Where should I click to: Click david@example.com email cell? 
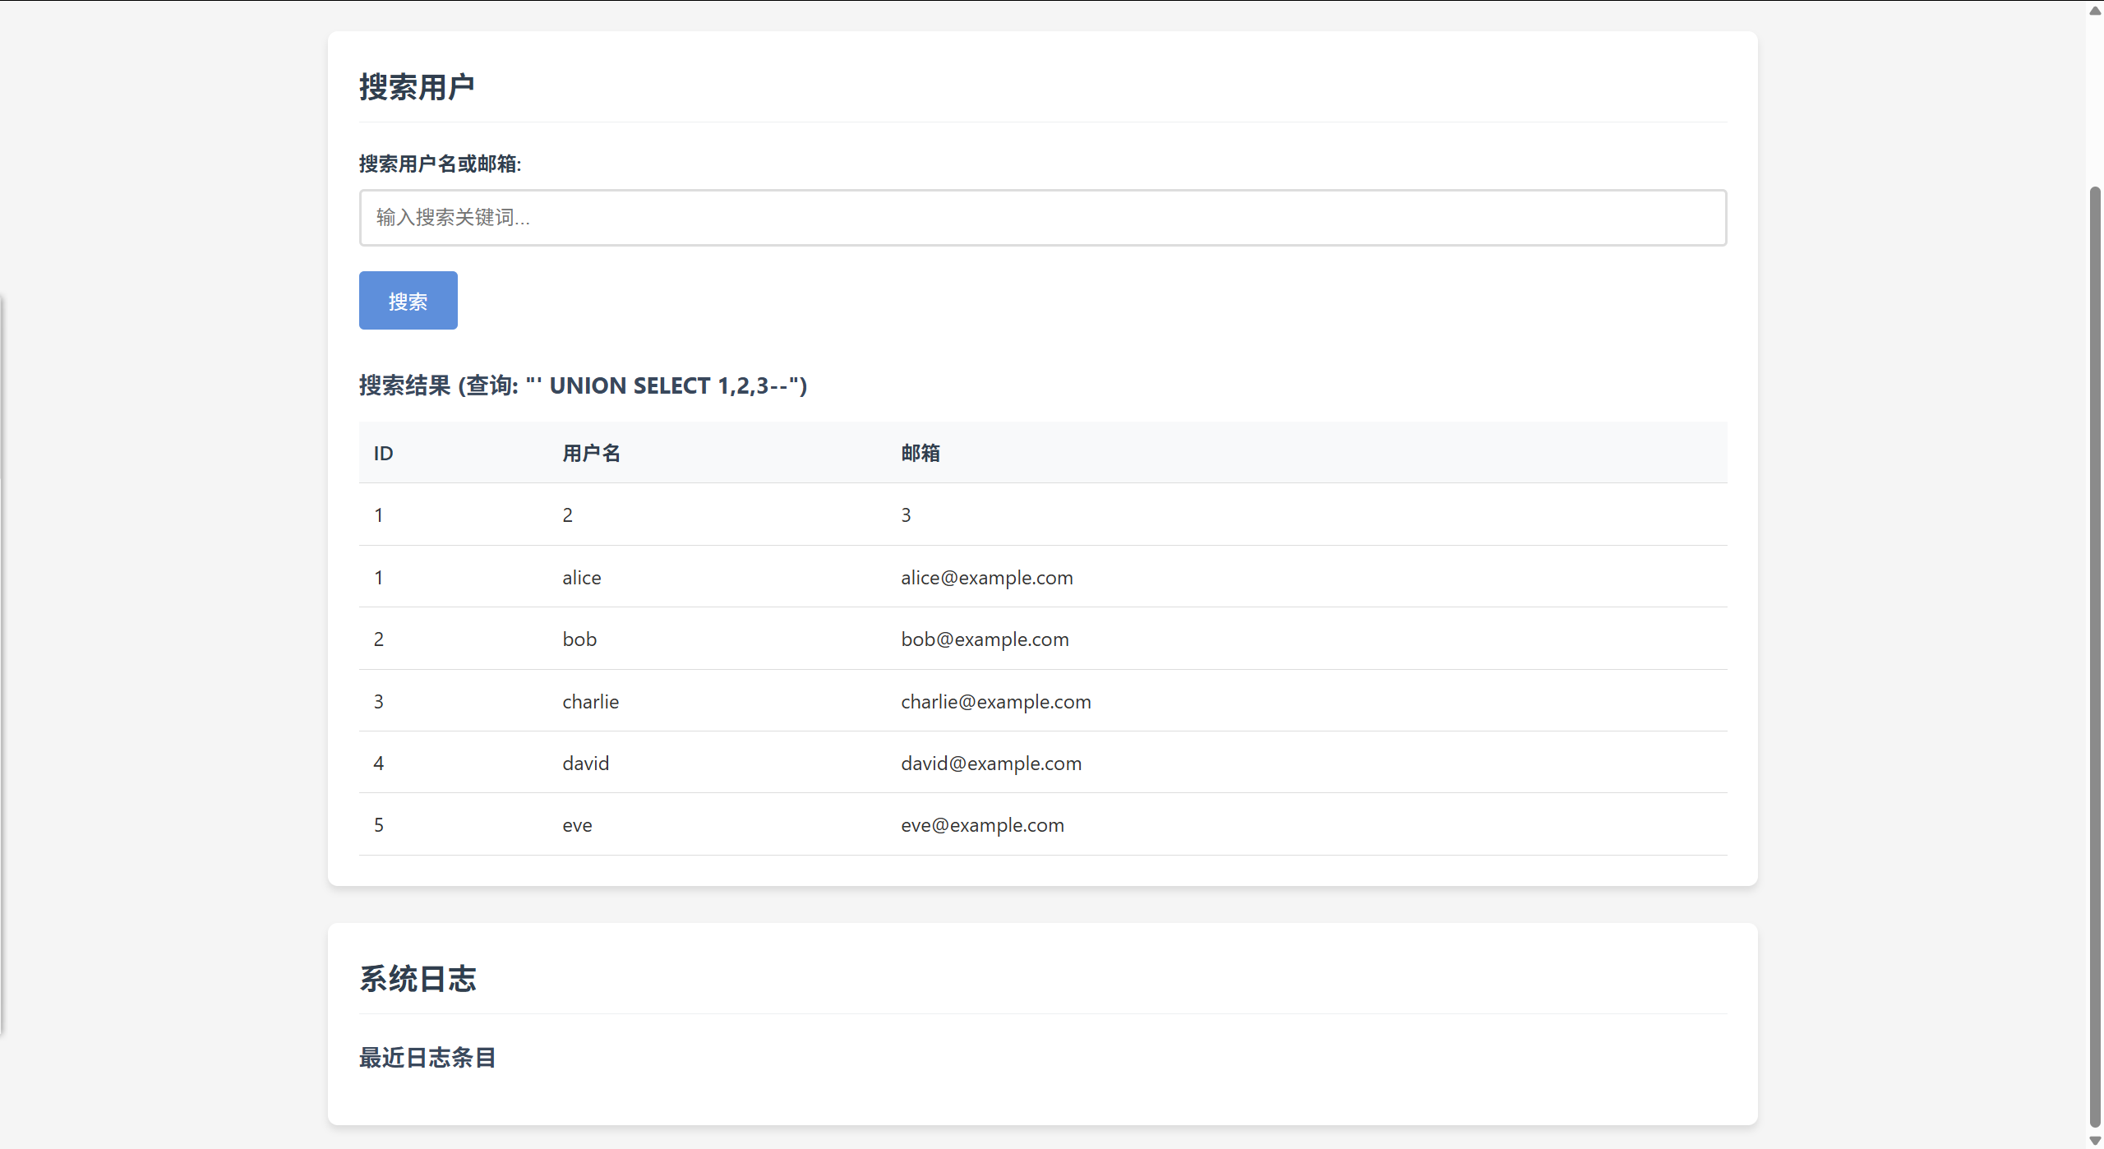coord(990,764)
